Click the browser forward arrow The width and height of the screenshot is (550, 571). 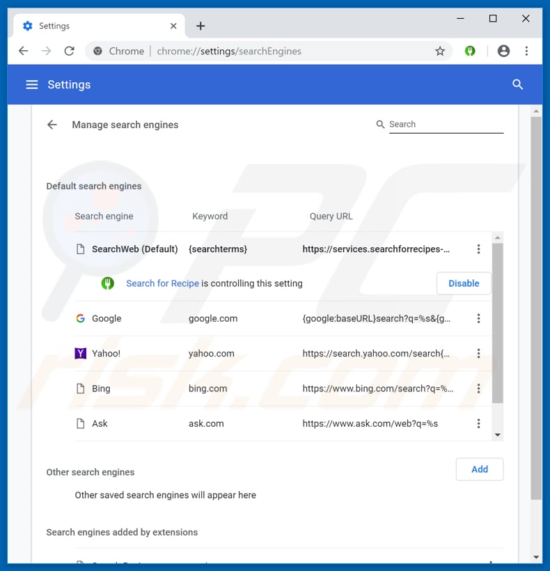pyautogui.click(x=46, y=51)
